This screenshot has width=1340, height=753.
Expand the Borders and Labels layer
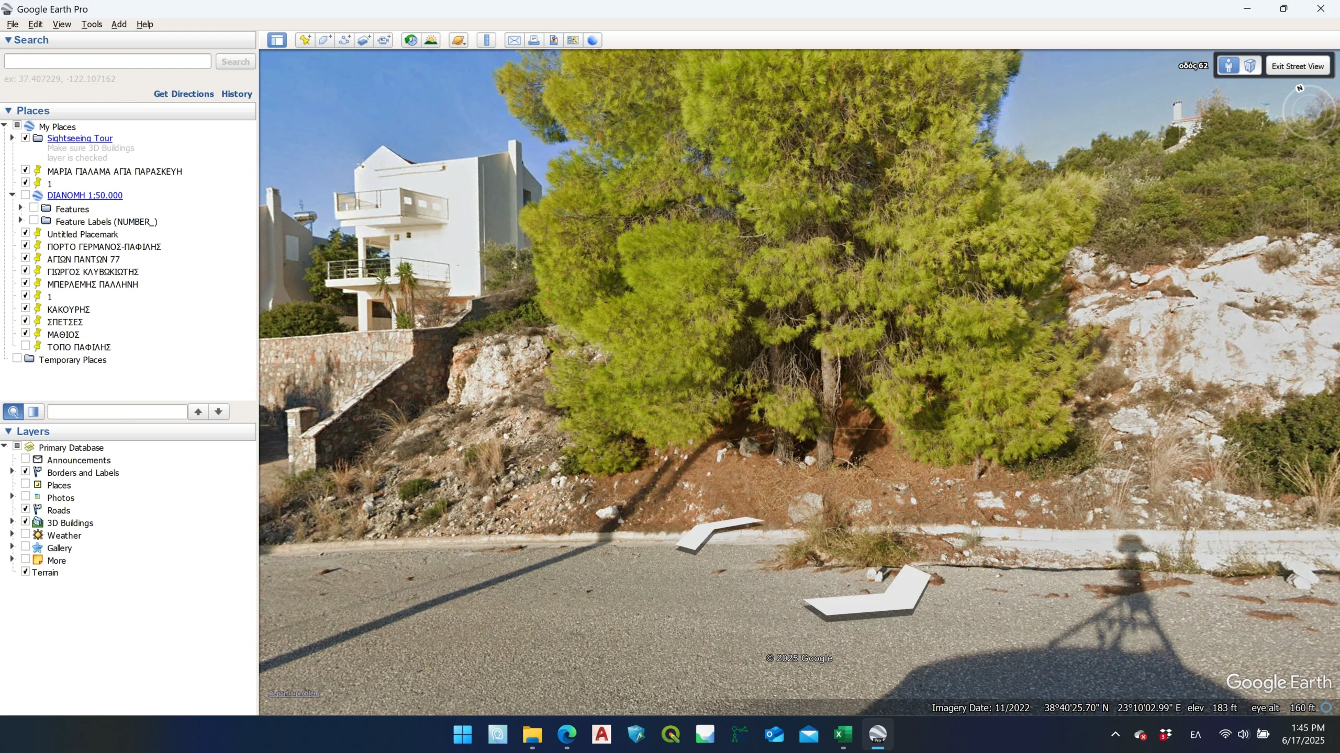tap(12, 472)
